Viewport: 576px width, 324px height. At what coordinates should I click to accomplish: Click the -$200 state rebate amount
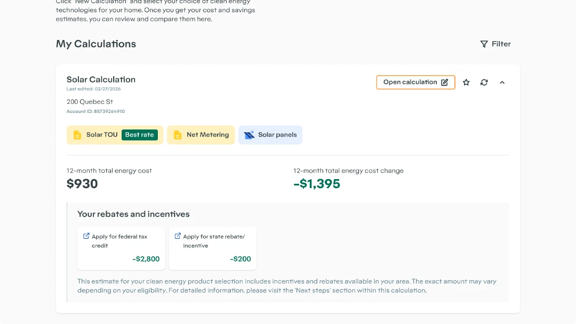240,258
